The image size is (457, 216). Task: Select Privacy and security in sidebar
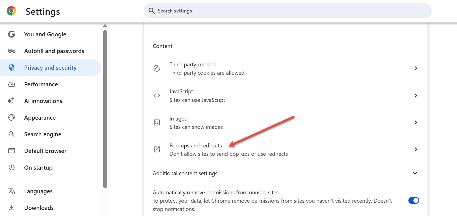[50, 67]
